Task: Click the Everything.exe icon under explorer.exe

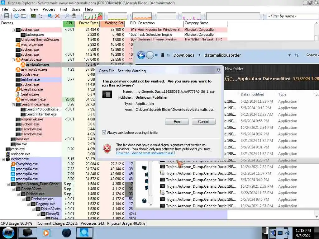Action: coord(13,164)
